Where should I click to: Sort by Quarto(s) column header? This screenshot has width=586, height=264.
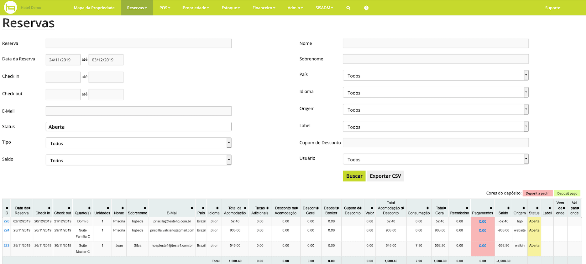[x=83, y=208]
